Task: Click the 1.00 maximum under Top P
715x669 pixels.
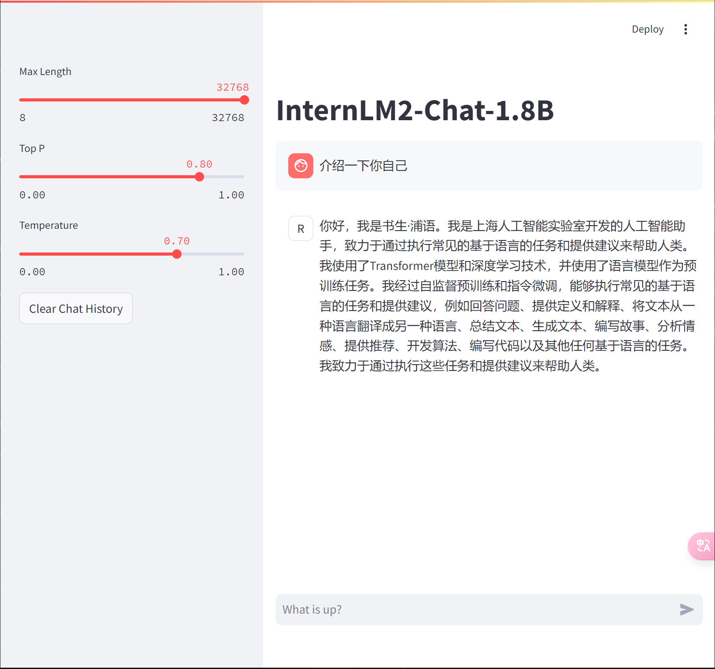Action: 231,195
